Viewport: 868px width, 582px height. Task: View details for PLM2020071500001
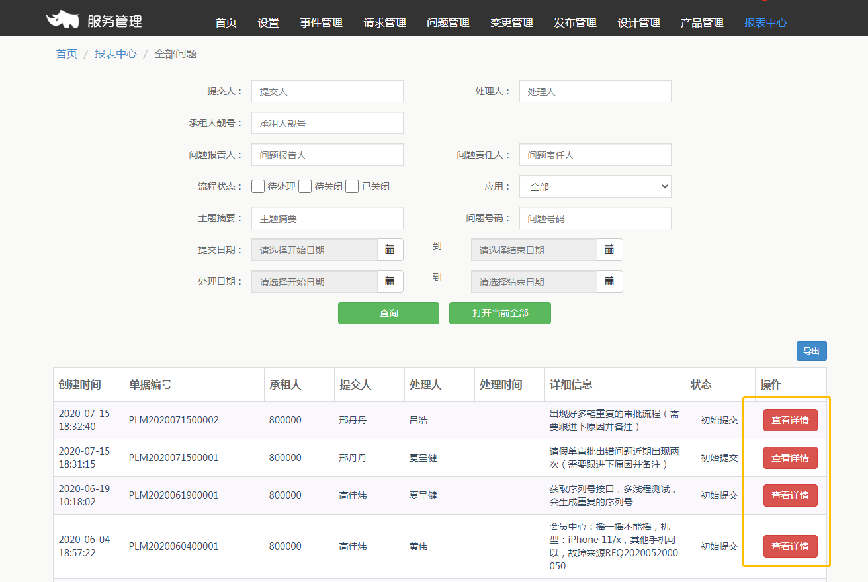click(x=790, y=458)
